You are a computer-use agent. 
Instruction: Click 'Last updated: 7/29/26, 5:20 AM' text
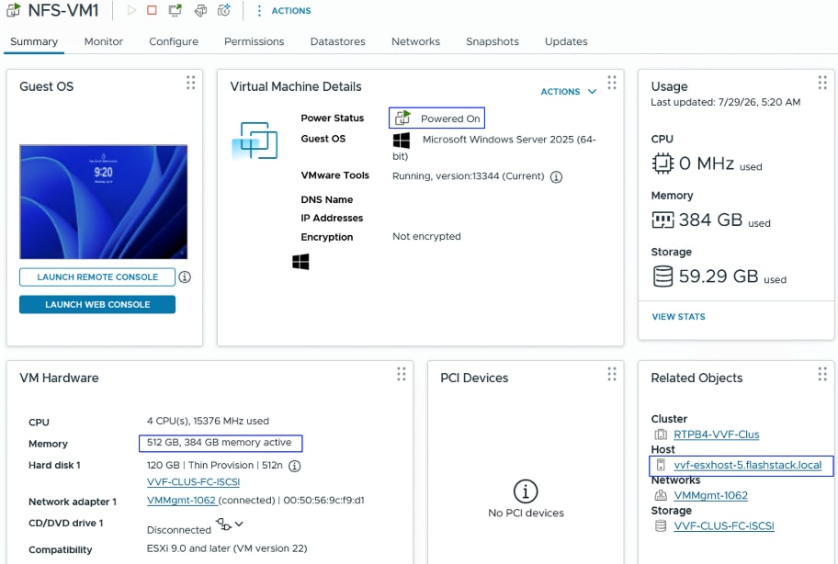(x=725, y=102)
